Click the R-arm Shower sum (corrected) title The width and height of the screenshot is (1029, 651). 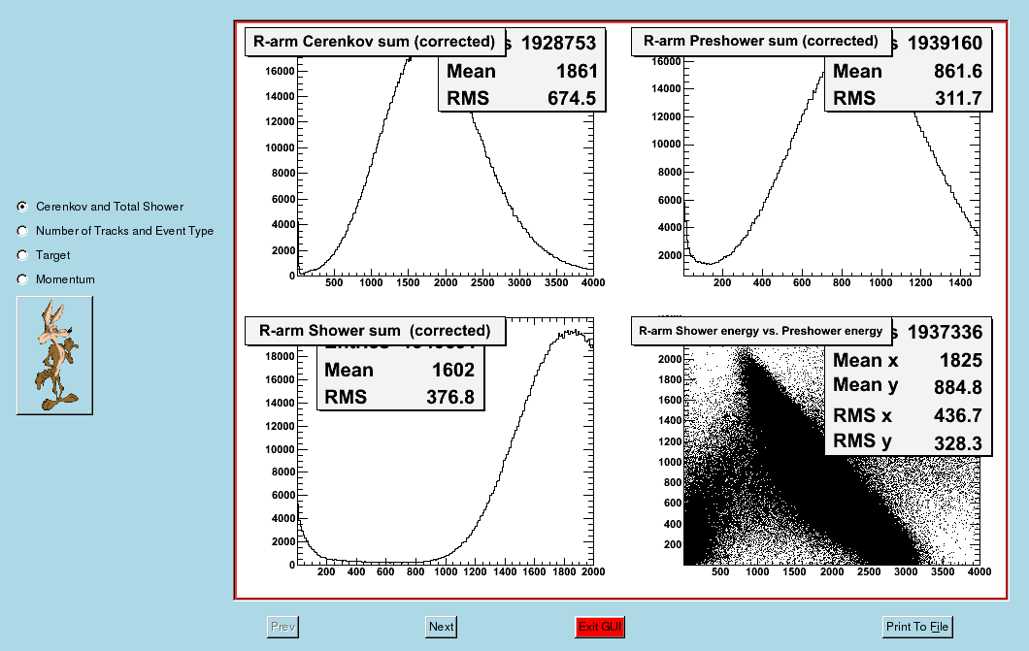375,331
